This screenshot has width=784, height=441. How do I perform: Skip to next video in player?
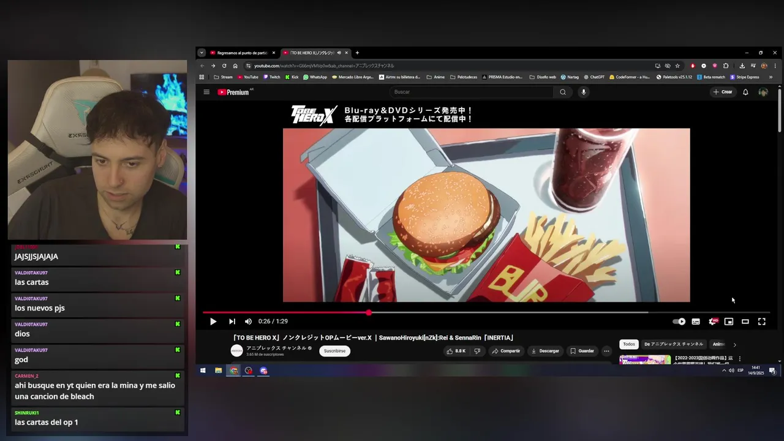point(232,322)
